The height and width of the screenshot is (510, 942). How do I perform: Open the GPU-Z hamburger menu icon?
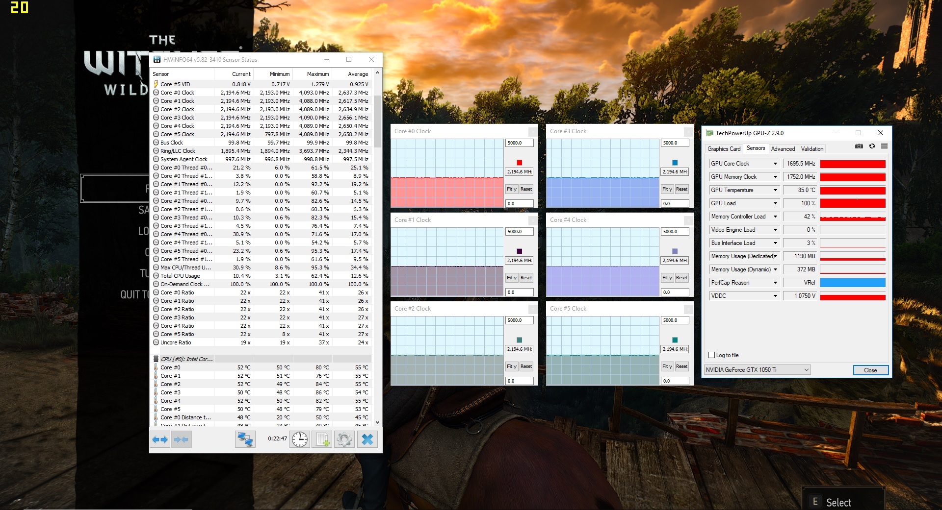(884, 146)
